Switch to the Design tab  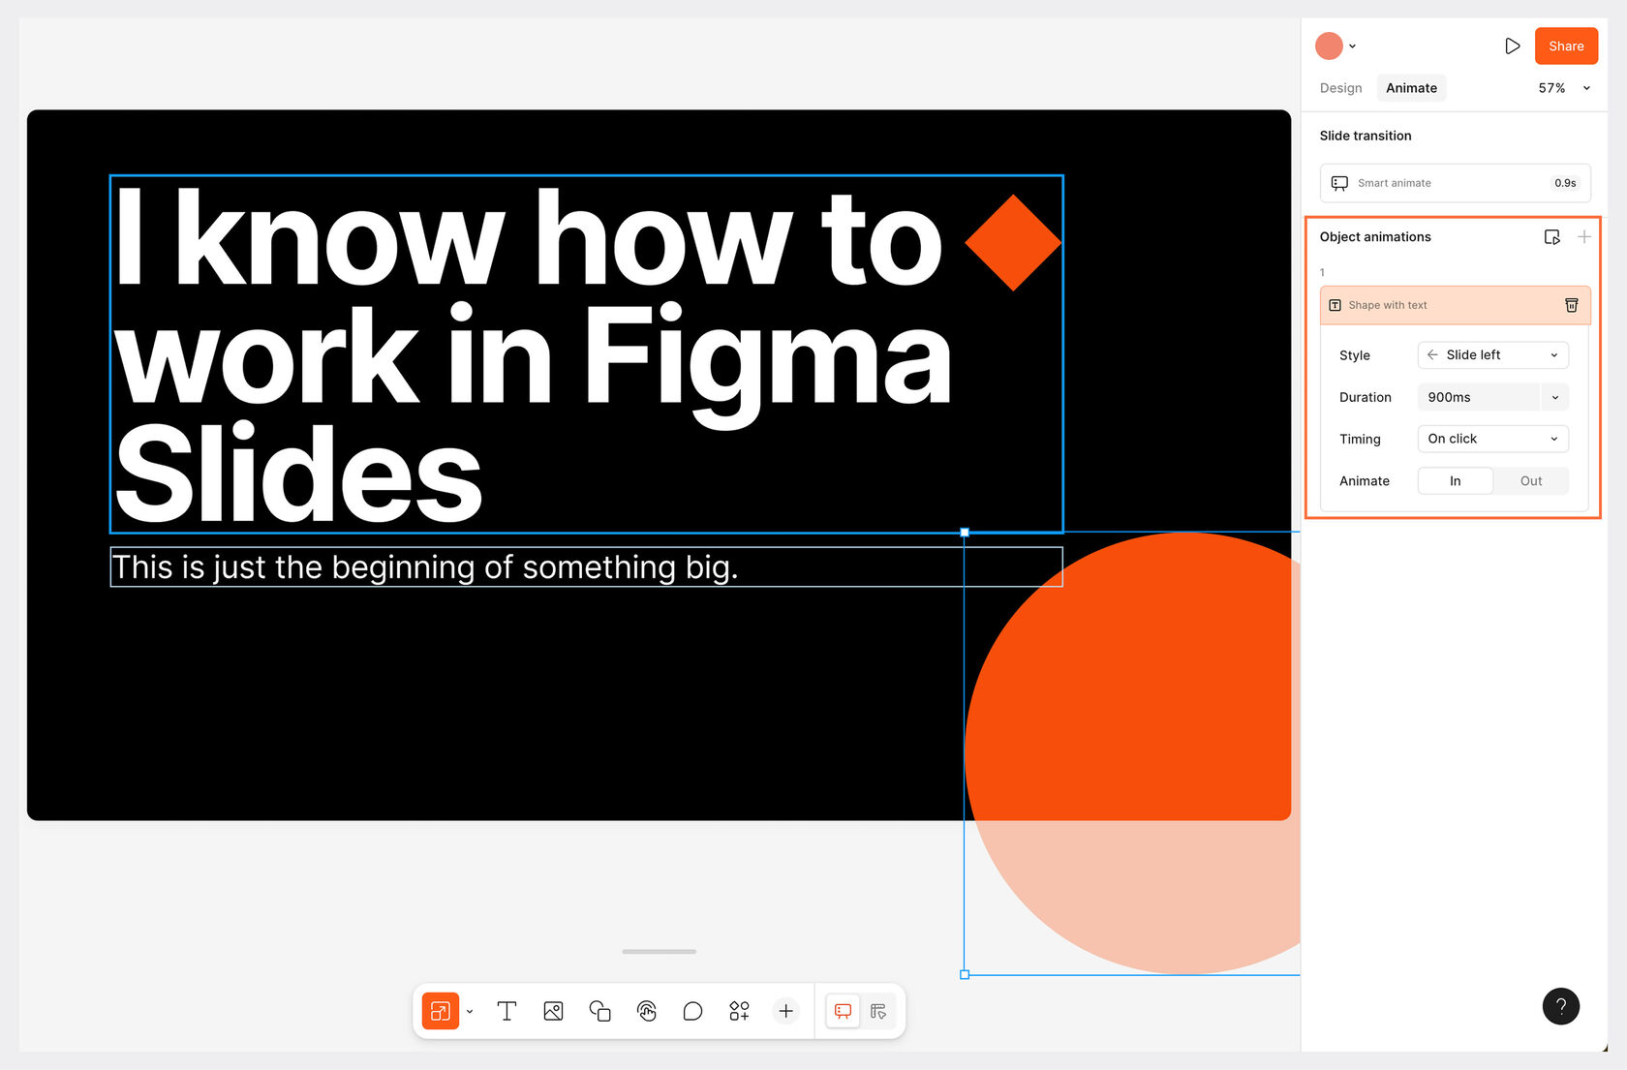[1339, 87]
